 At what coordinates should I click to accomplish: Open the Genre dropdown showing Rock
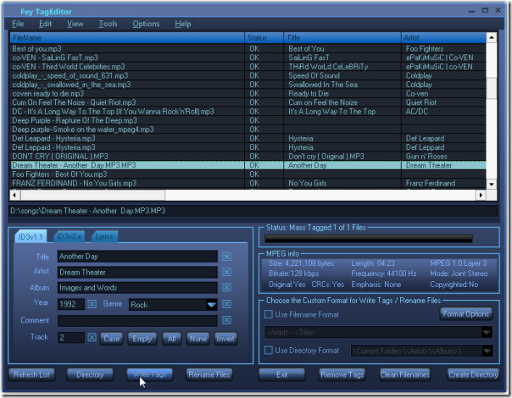tap(212, 305)
